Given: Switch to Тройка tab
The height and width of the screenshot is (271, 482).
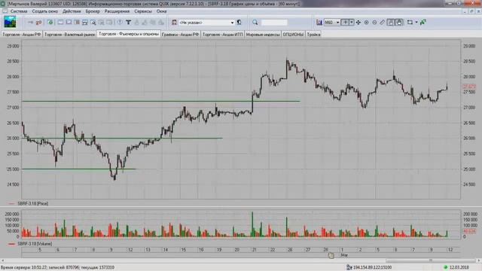Looking at the screenshot, I should click(x=313, y=35).
